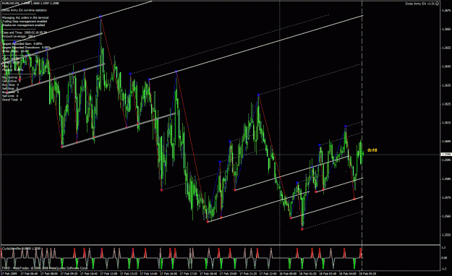Click the 1.2625 price scale label

pyautogui.click(x=446, y=104)
